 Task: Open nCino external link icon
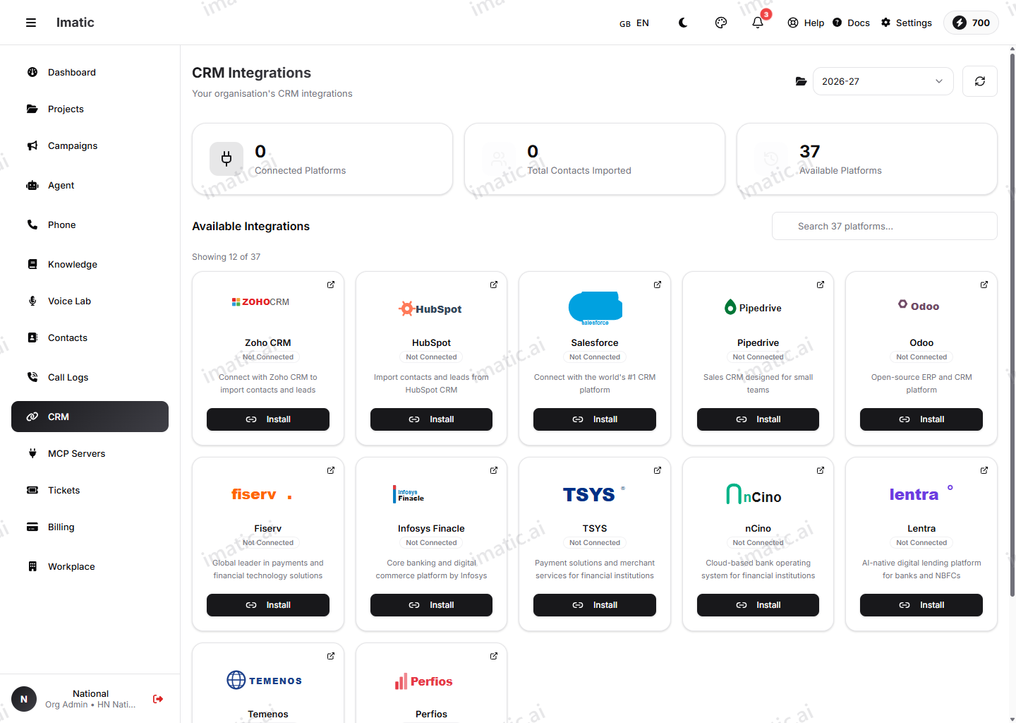[821, 470]
